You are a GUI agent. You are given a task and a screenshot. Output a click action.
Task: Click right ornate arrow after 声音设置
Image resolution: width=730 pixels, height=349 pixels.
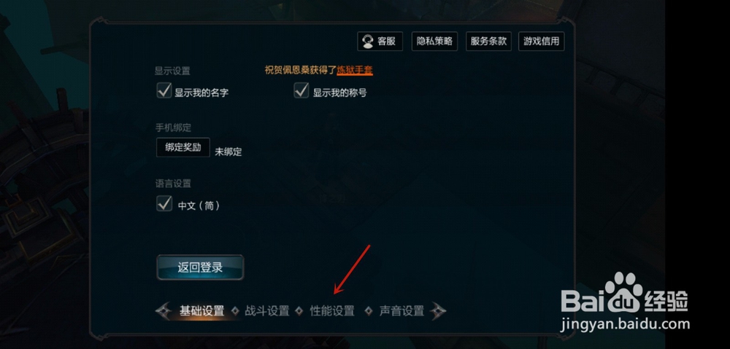tap(437, 311)
